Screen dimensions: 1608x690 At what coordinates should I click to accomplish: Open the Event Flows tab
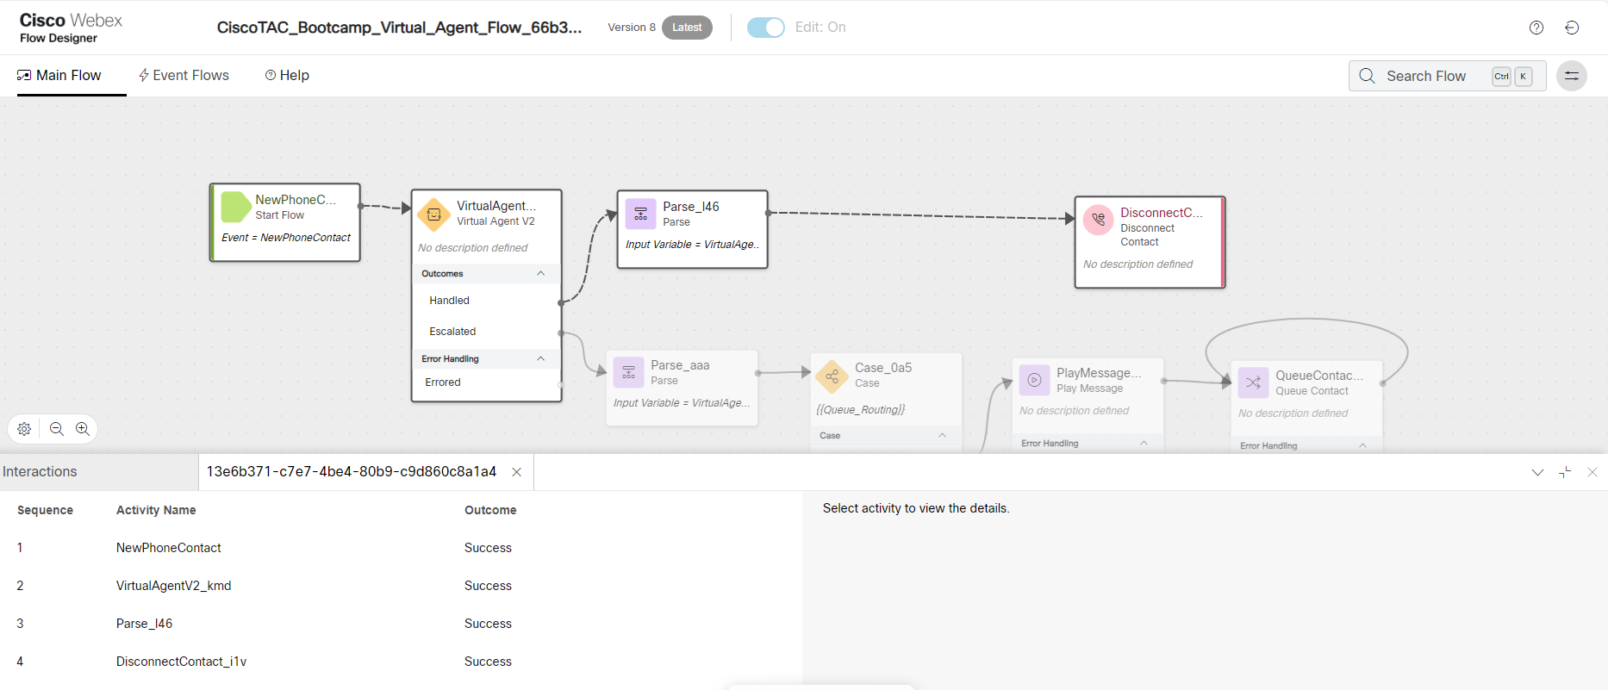184,76
